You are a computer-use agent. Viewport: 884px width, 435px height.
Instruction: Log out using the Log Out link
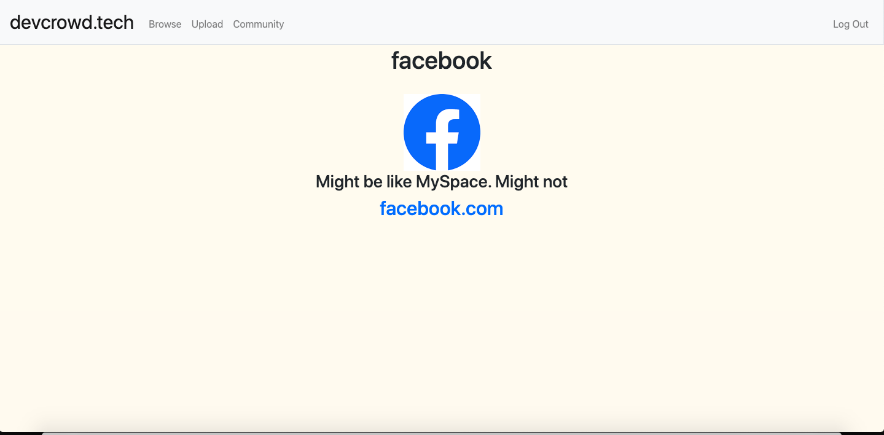pos(851,24)
